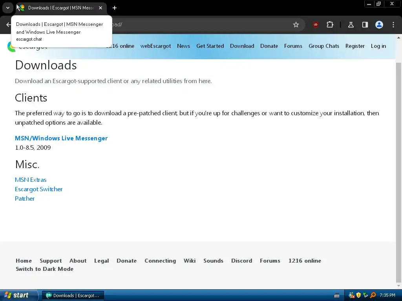402x301 pixels.
Task: Open the Chrome profile avatar
Action: 379,25
